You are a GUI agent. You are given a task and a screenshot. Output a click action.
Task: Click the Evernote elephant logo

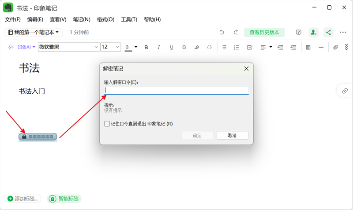click(x=8, y=7)
